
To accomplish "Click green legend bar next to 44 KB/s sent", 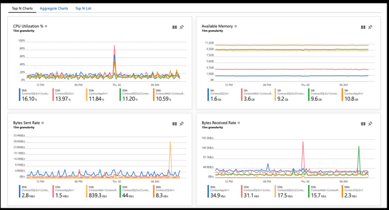I will coord(120,191).
